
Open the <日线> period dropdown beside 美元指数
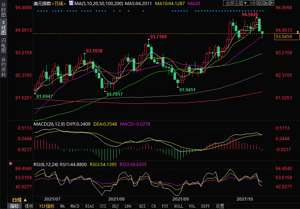[x=58, y=3]
